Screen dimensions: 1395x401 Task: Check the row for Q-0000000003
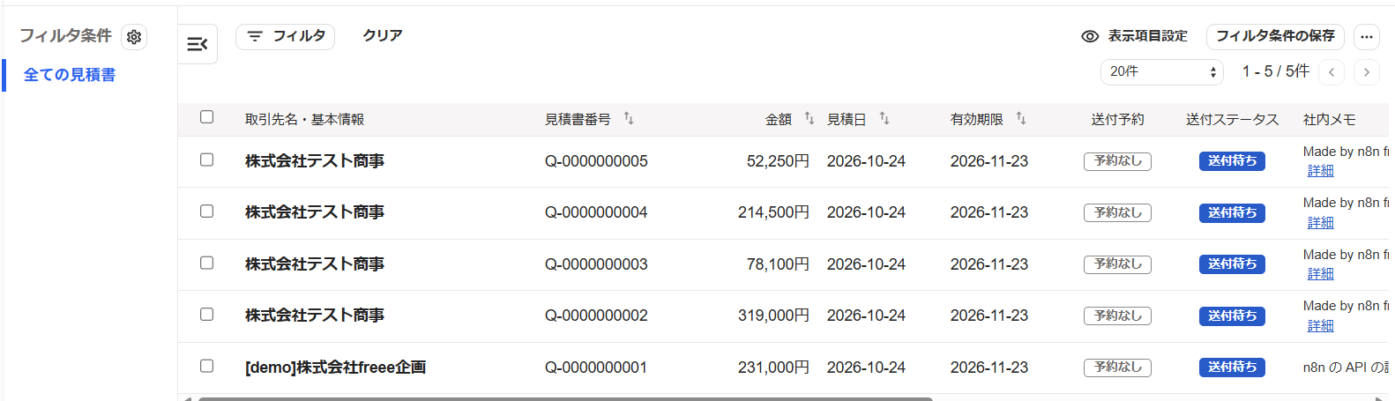[x=206, y=263]
